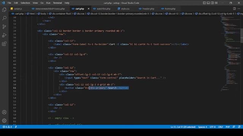Open the Go menu
The image size is (243, 136).
point(42,3)
